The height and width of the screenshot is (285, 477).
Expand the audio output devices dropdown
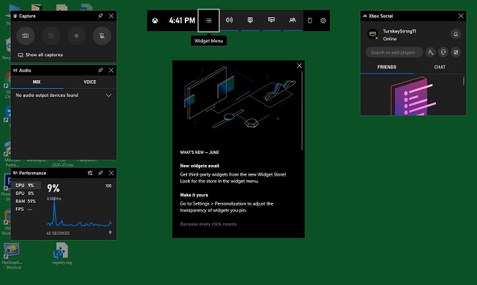[109, 95]
